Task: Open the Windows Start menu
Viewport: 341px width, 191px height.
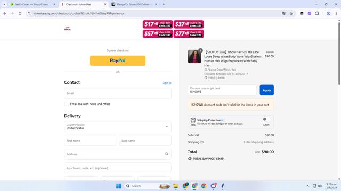Action: [x=118, y=186]
